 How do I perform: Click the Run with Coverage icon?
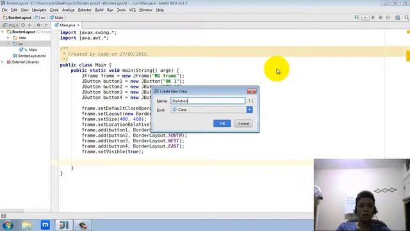(x=388, y=17)
